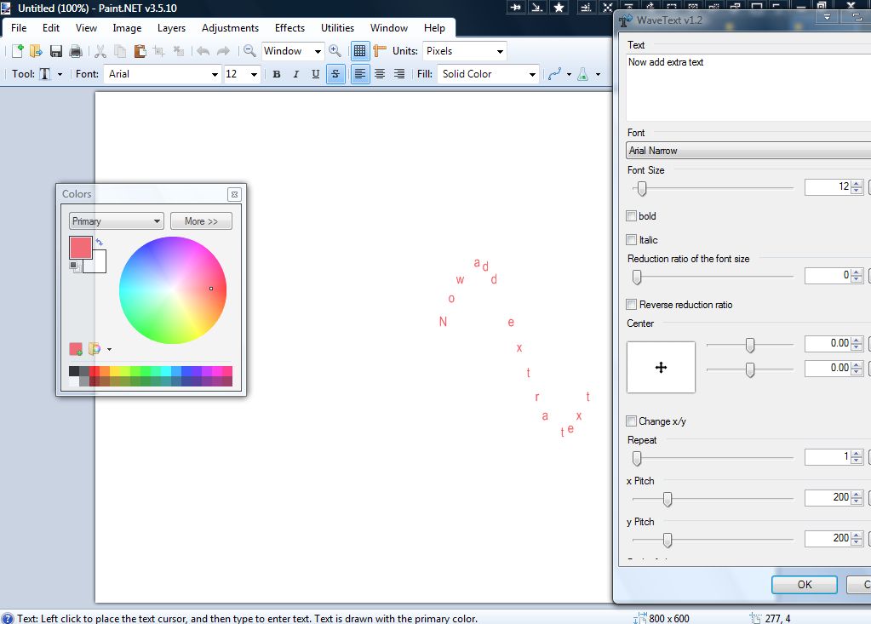Click the Save icon
871x624 pixels.
click(x=55, y=50)
